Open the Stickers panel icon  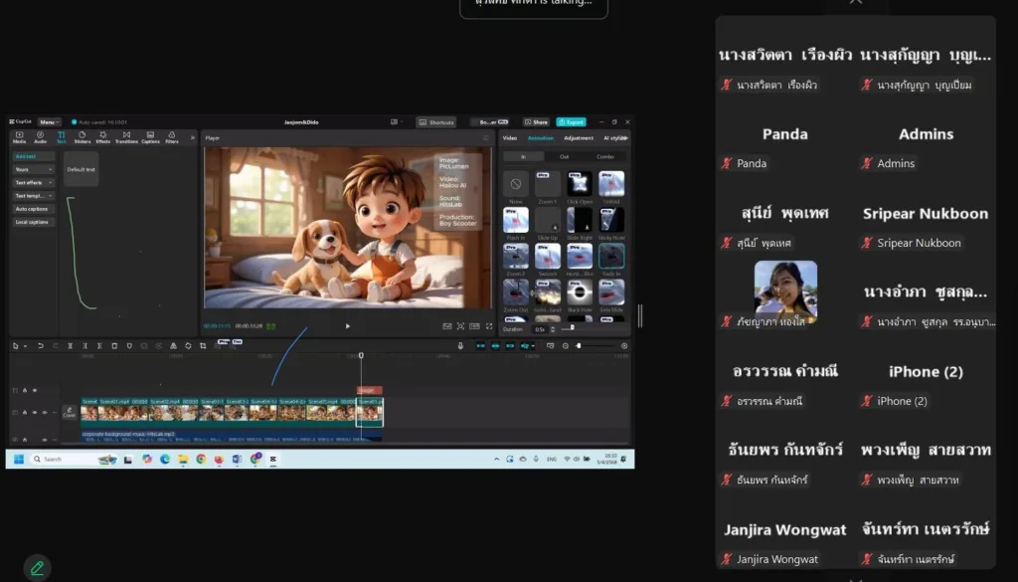click(82, 136)
